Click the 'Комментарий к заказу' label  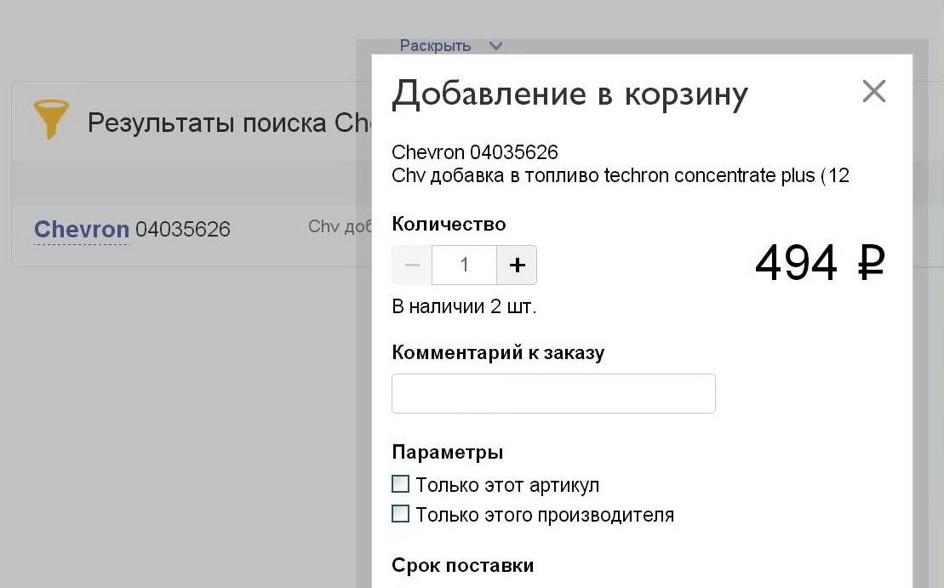498,352
